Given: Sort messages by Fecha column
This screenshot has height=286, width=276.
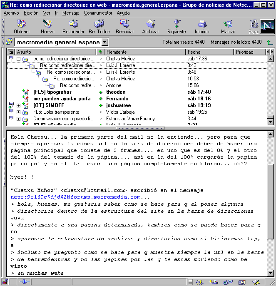Looking at the screenshot, I should pyautogui.click(x=209, y=52).
